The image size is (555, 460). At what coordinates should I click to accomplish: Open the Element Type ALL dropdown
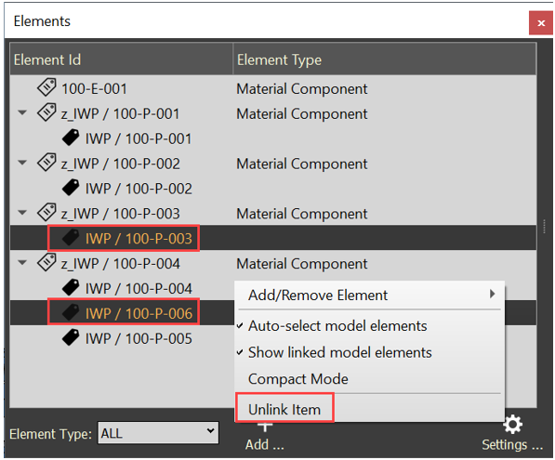(158, 432)
